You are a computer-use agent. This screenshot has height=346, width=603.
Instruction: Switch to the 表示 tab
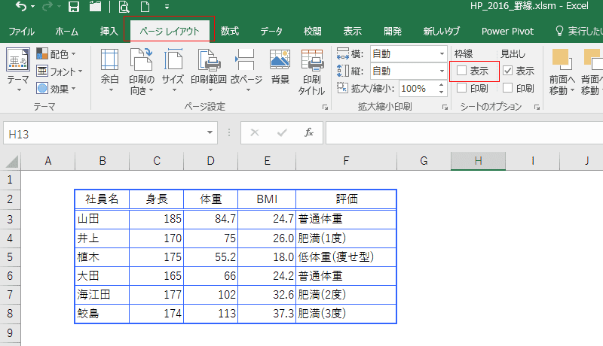352,32
